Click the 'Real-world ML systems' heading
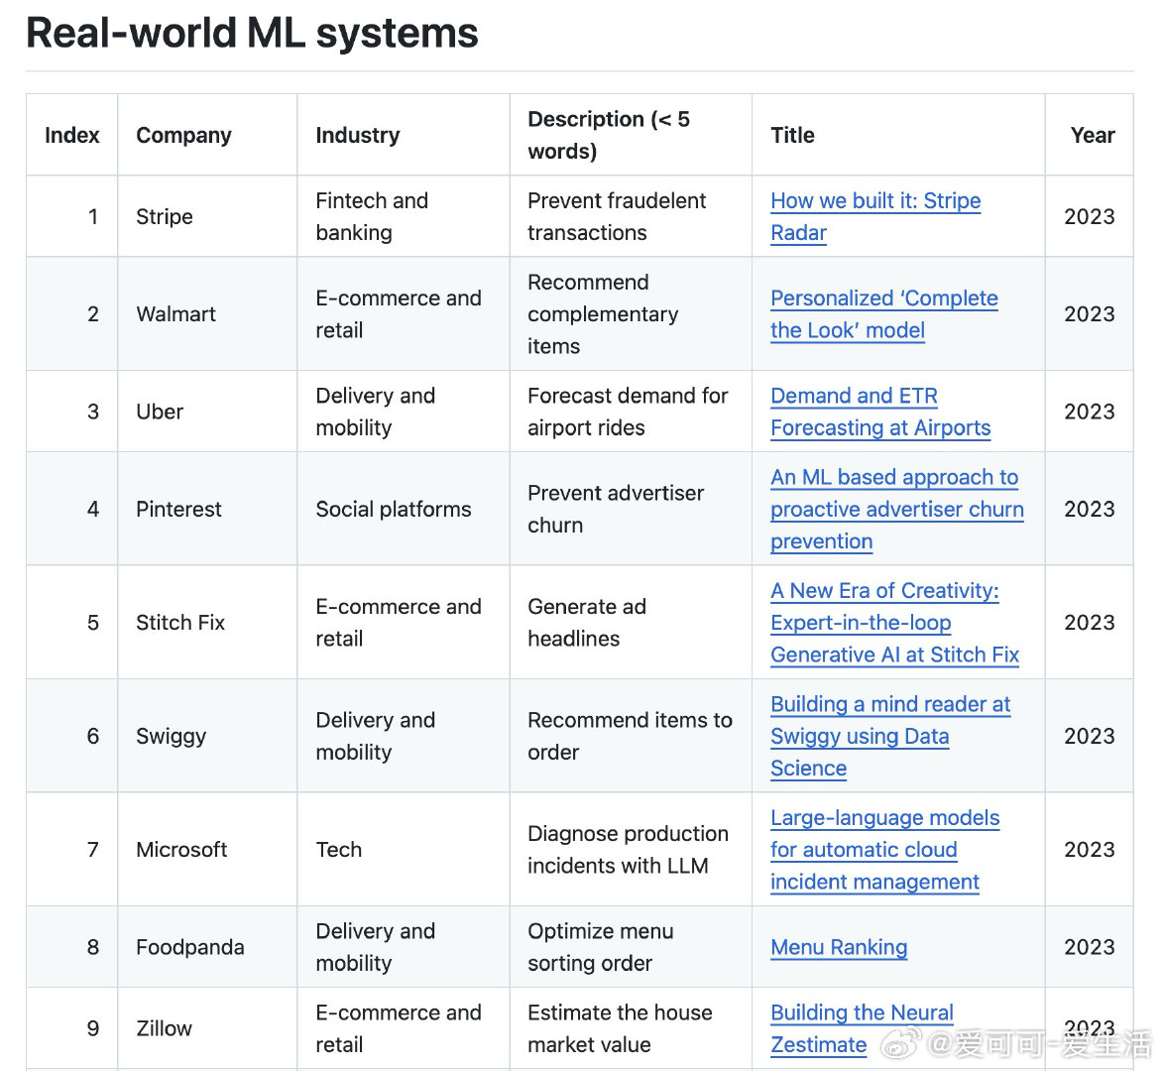Image resolution: width=1163 pixels, height=1071 pixels. pyautogui.click(x=252, y=34)
